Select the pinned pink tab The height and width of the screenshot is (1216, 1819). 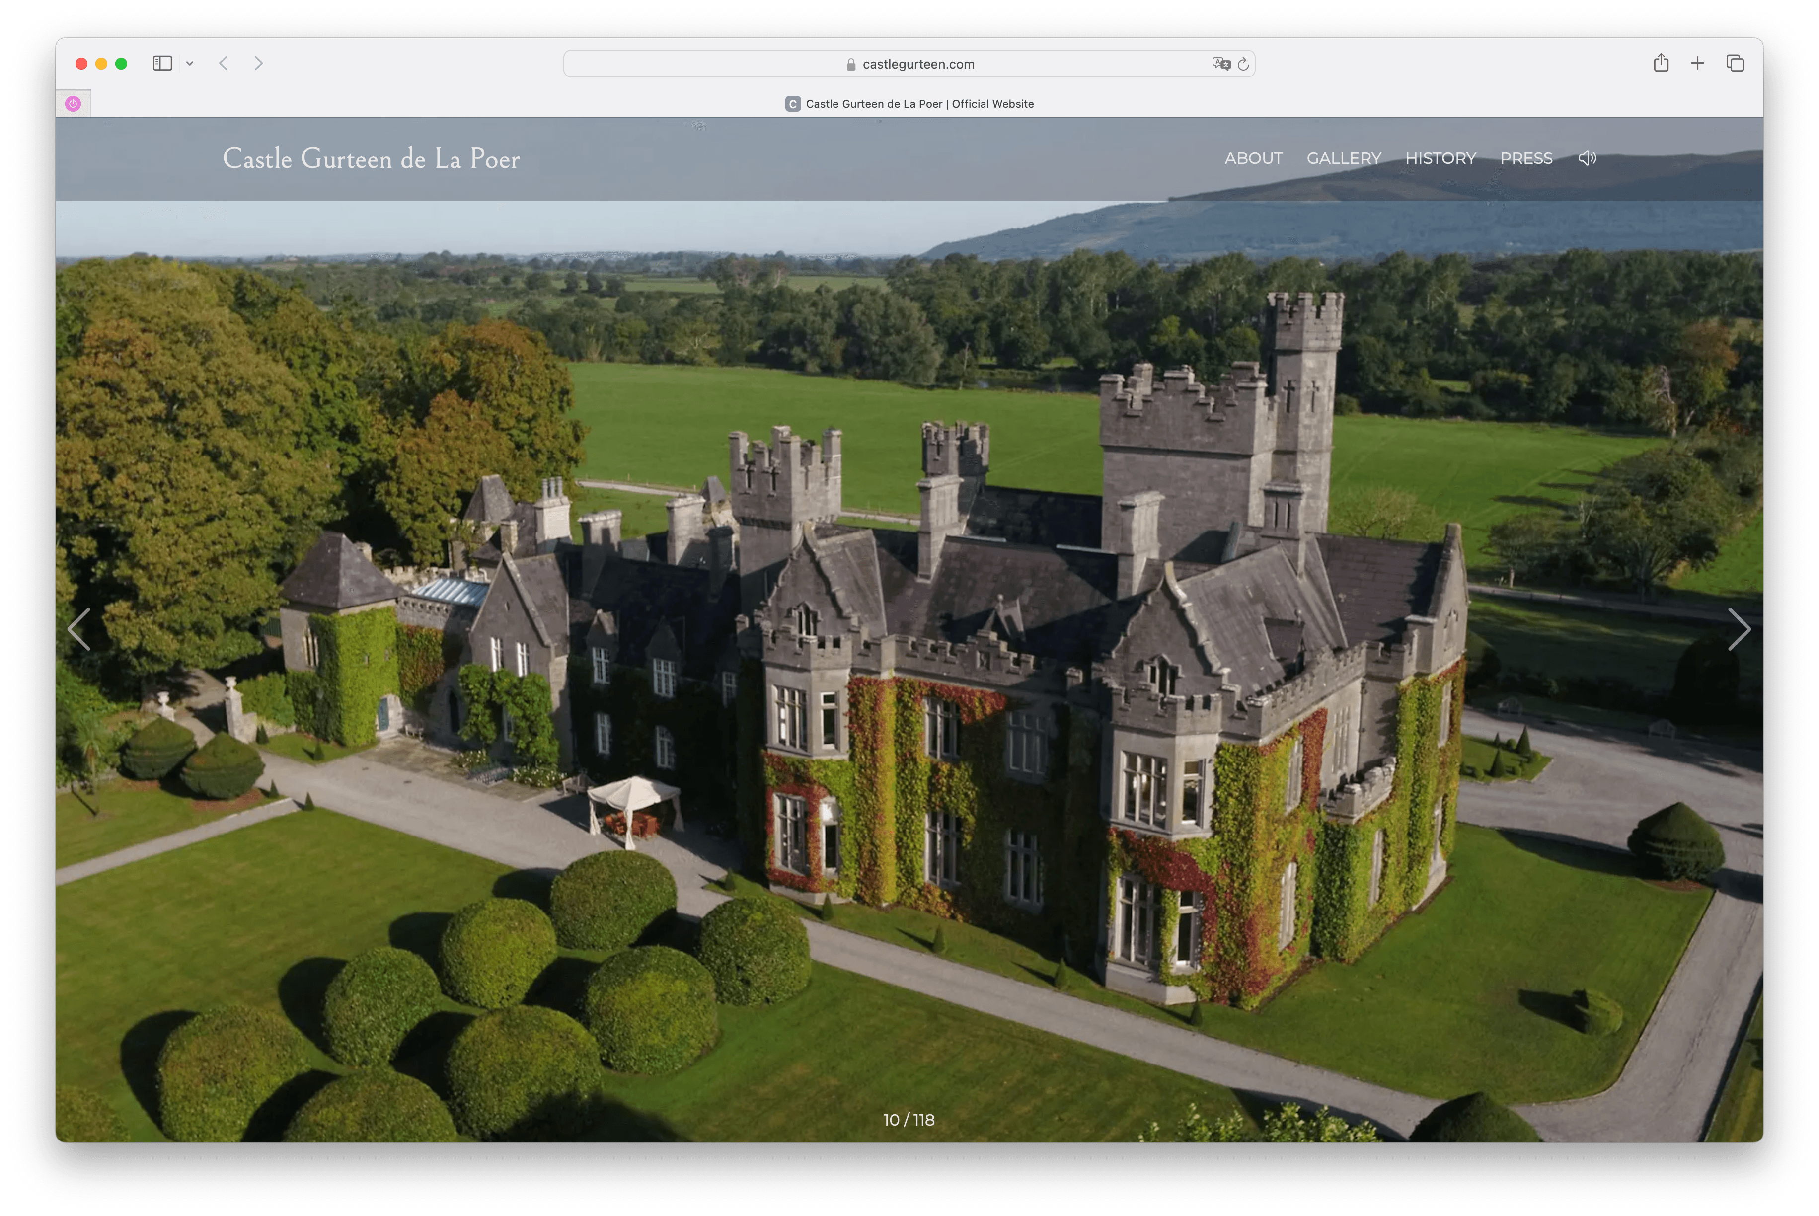tap(74, 104)
